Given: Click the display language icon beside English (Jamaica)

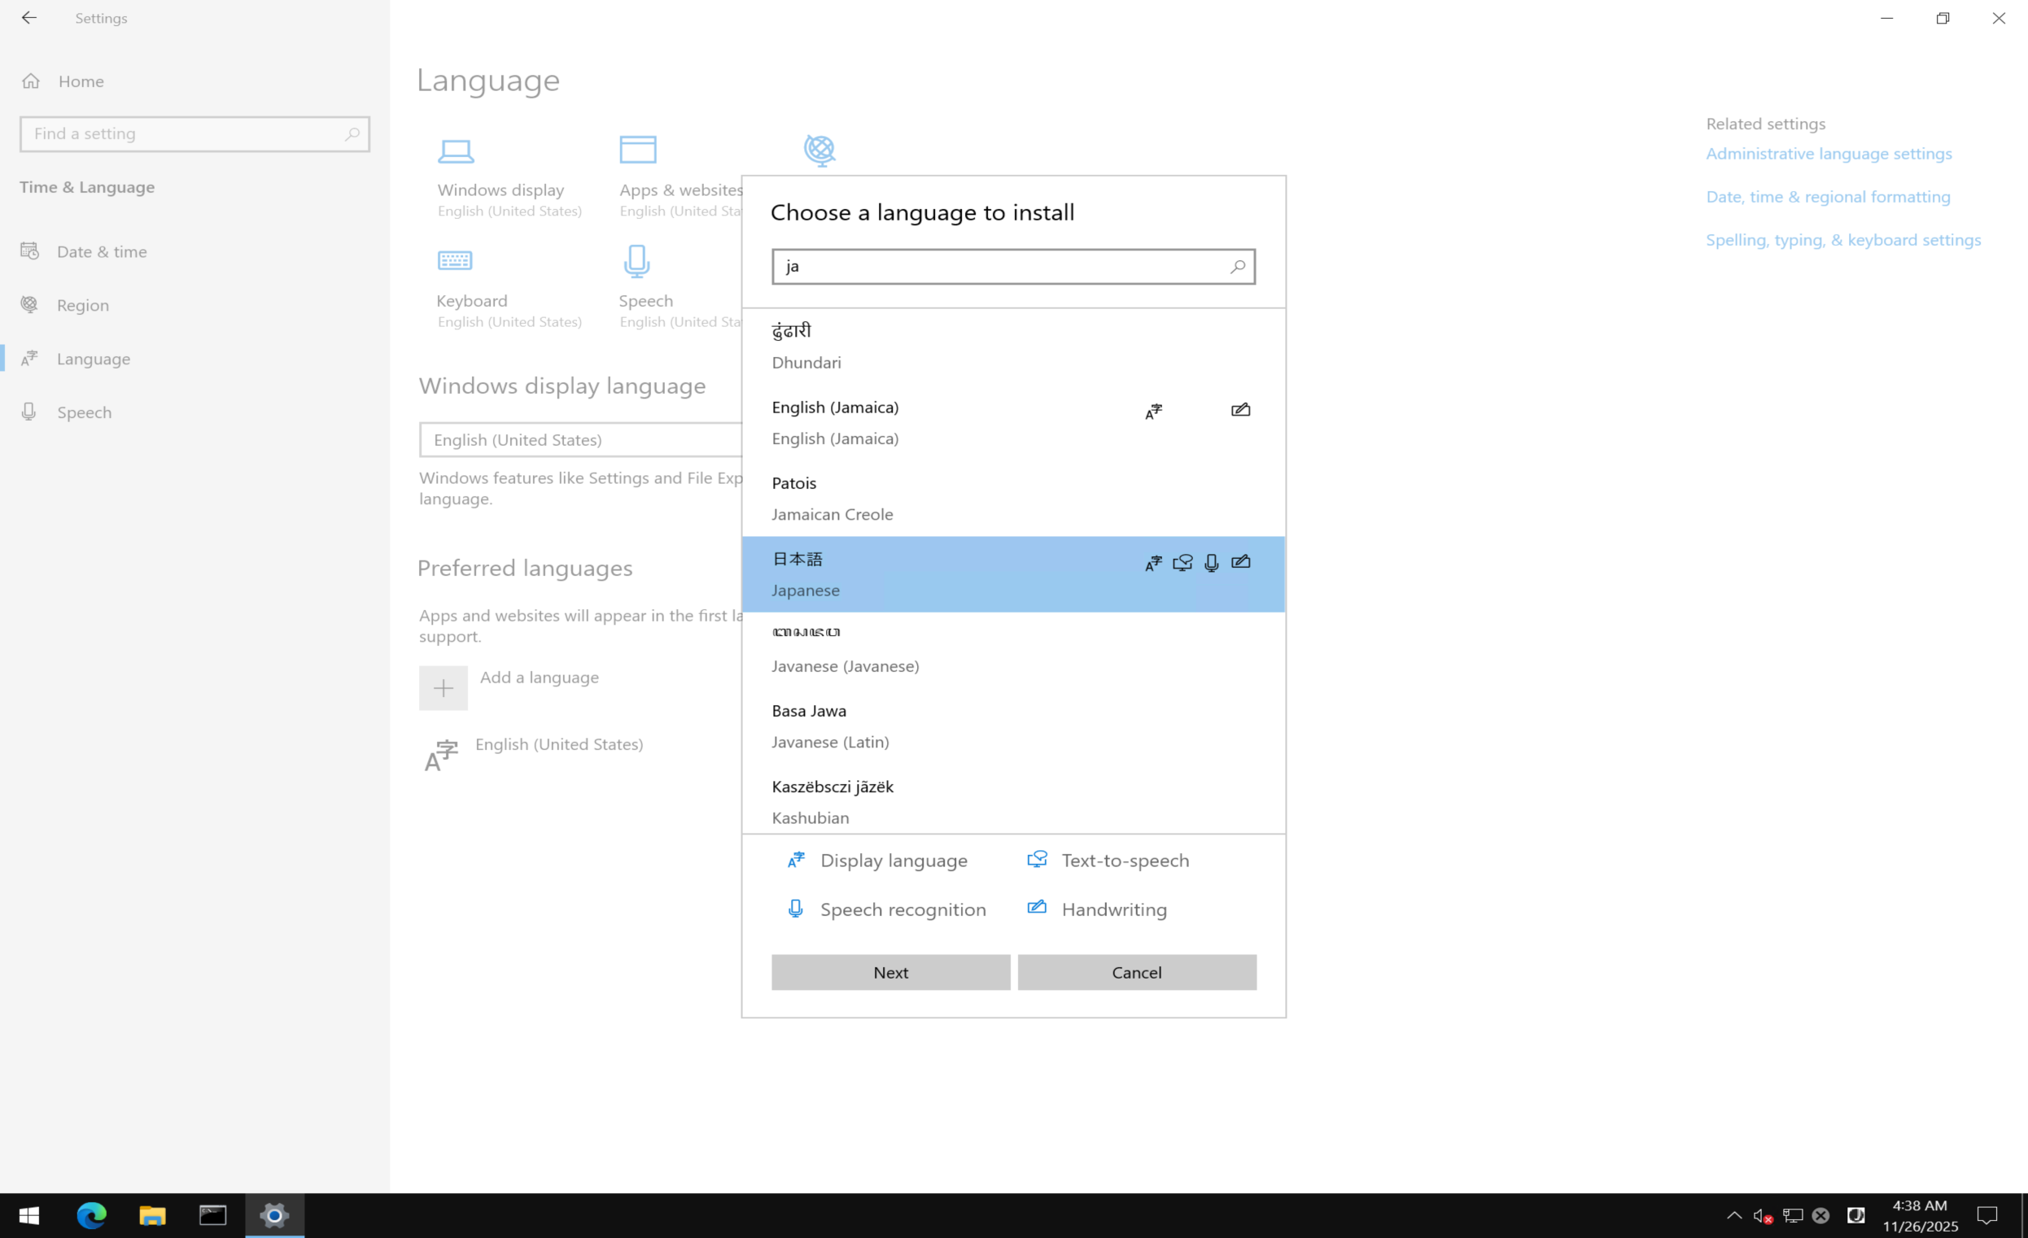Looking at the screenshot, I should pyautogui.click(x=1154, y=411).
